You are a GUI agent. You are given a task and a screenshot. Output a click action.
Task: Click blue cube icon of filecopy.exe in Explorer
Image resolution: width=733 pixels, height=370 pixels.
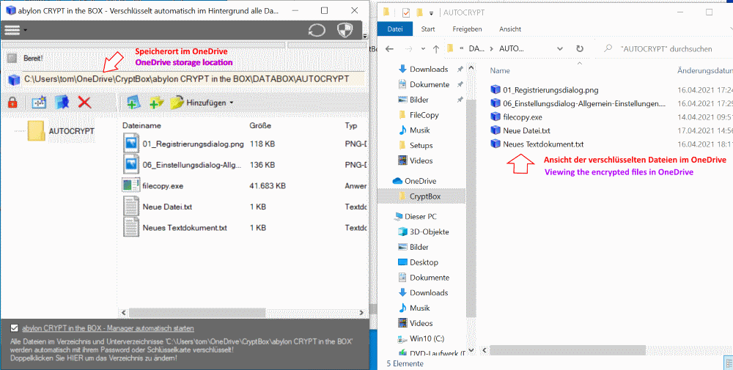(x=495, y=116)
